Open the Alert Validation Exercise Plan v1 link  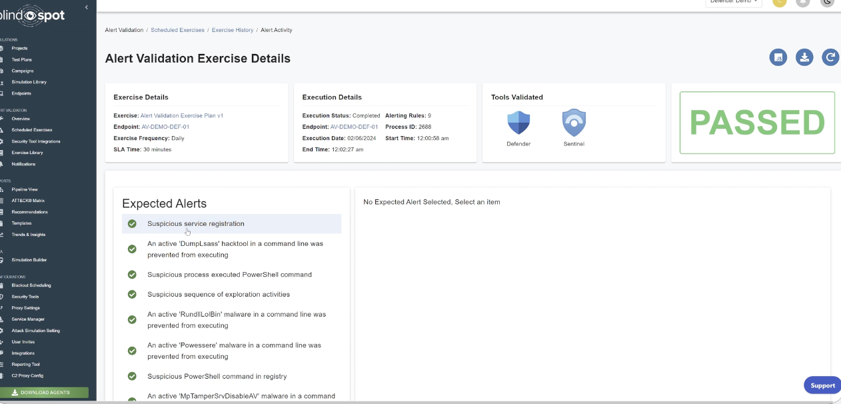click(182, 115)
